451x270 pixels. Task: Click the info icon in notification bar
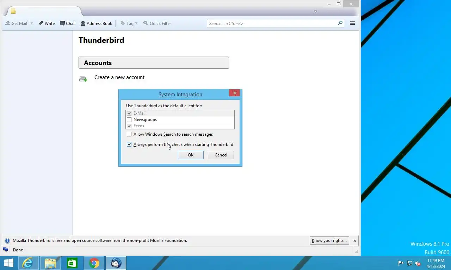pos(7,241)
